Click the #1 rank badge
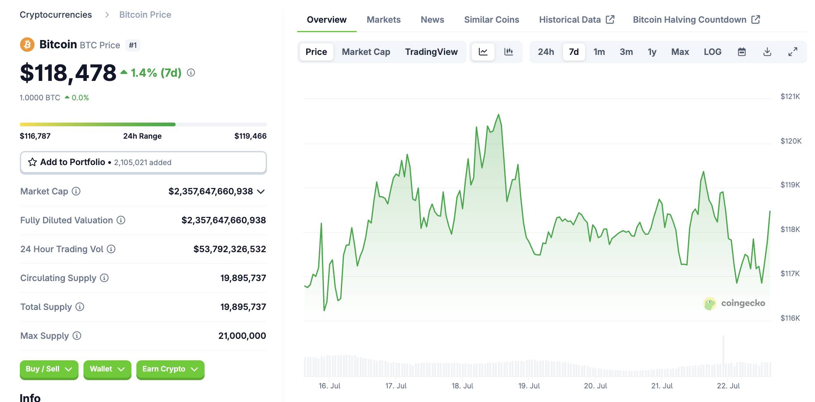The height and width of the screenshot is (402, 815). point(133,45)
